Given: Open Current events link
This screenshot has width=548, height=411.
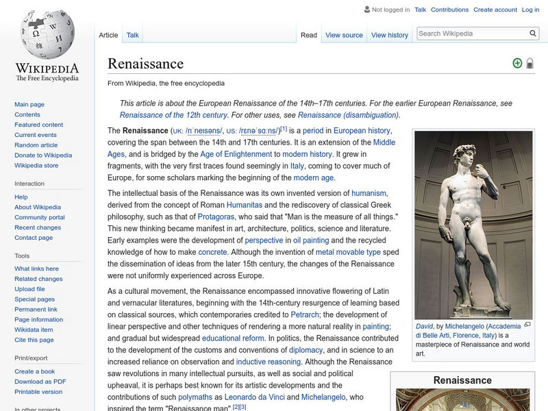Looking at the screenshot, I should pos(36,134).
